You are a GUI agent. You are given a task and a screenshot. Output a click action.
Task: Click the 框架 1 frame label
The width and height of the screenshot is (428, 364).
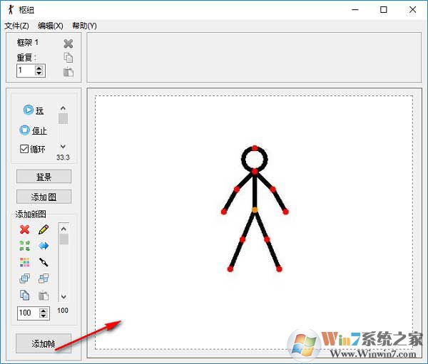coord(28,42)
